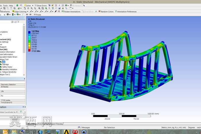201x134 pixels.
Task: Select Total Deformation result
Action: 6,54
